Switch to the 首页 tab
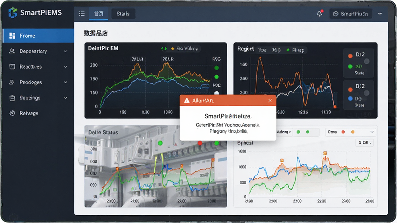397x223 pixels. tap(98, 14)
